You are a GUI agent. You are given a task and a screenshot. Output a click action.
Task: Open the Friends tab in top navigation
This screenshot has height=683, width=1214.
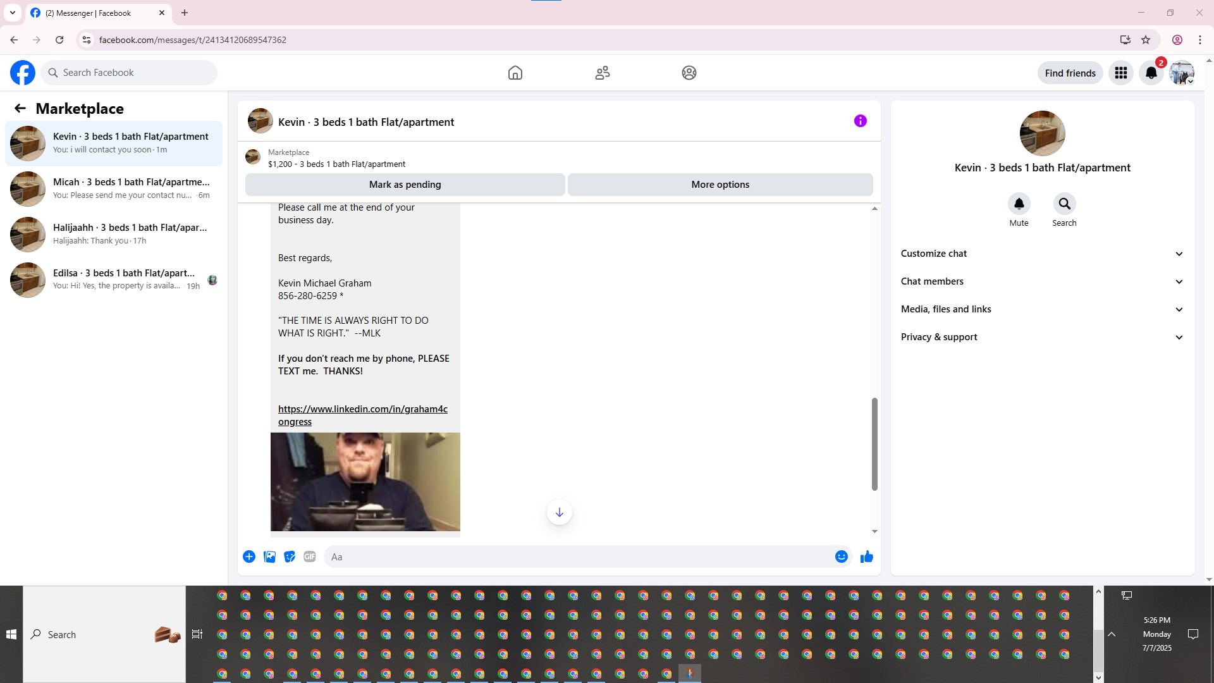coord(602,73)
